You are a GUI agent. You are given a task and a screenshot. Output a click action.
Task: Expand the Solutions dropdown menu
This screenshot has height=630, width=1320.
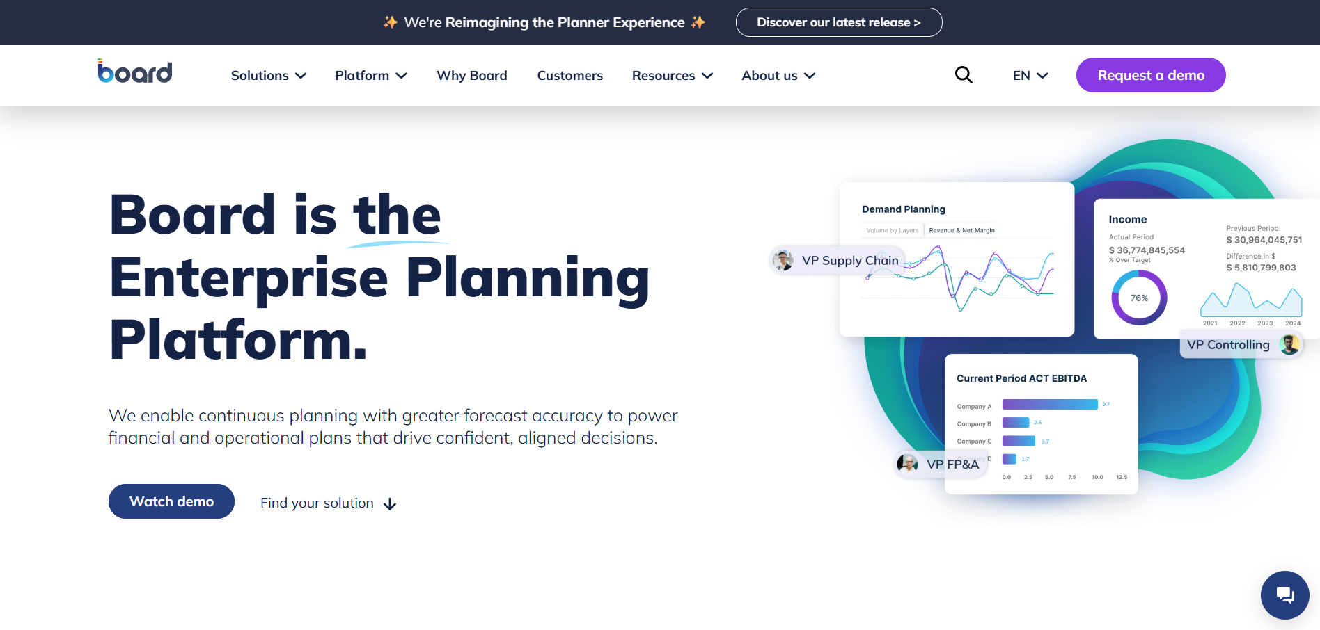tap(269, 75)
